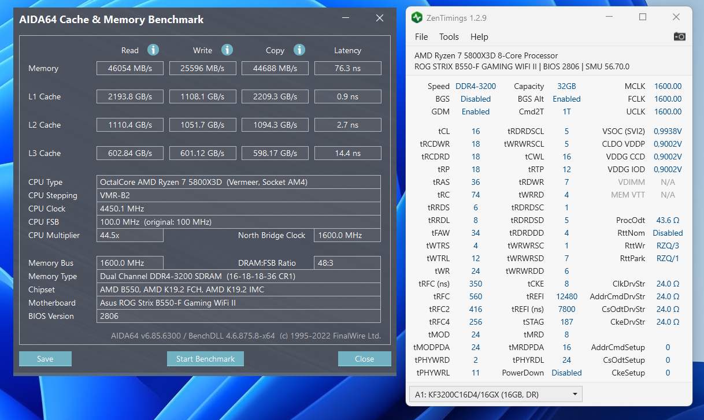The width and height of the screenshot is (704, 420).
Task: Click the Motherboard Asus ROG Strix field
Action: 238,303
